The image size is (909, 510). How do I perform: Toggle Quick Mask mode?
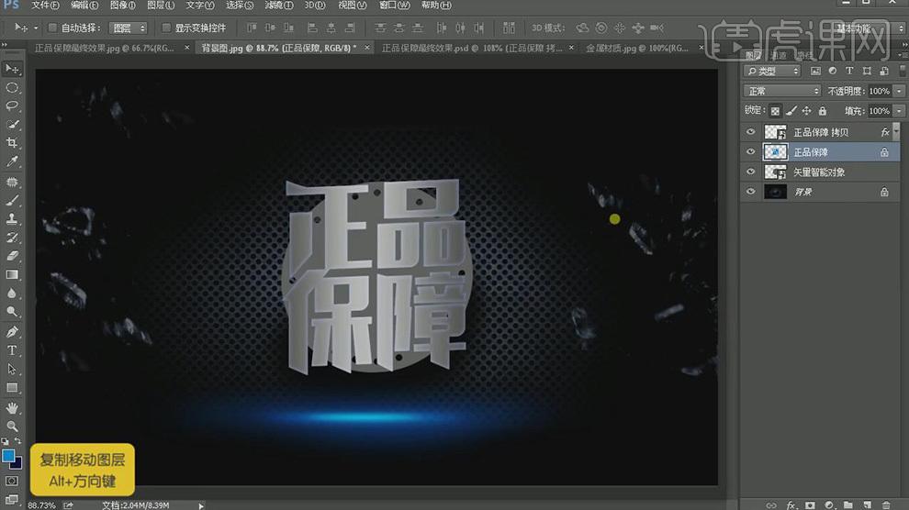[x=12, y=481]
